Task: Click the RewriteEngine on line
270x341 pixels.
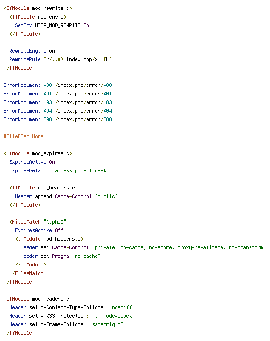Action: [x=32, y=51]
